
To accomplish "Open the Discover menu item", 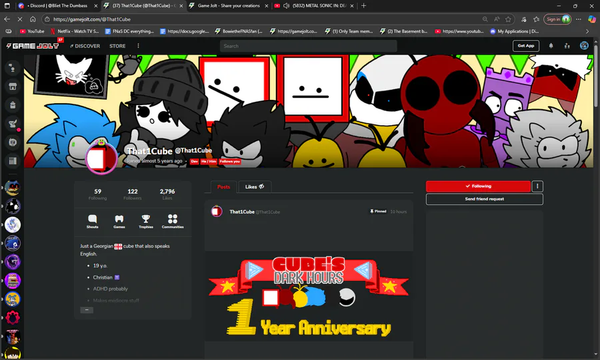I will [x=85, y=46].
